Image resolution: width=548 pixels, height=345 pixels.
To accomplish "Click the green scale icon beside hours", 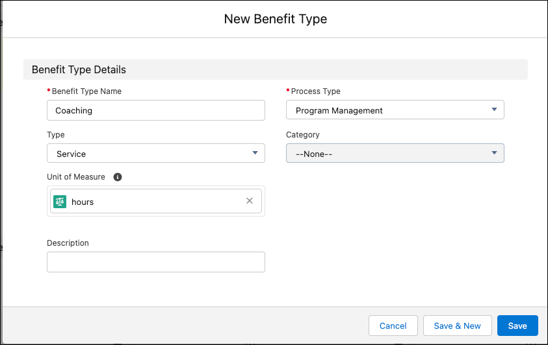I will (x=60, y=202).
